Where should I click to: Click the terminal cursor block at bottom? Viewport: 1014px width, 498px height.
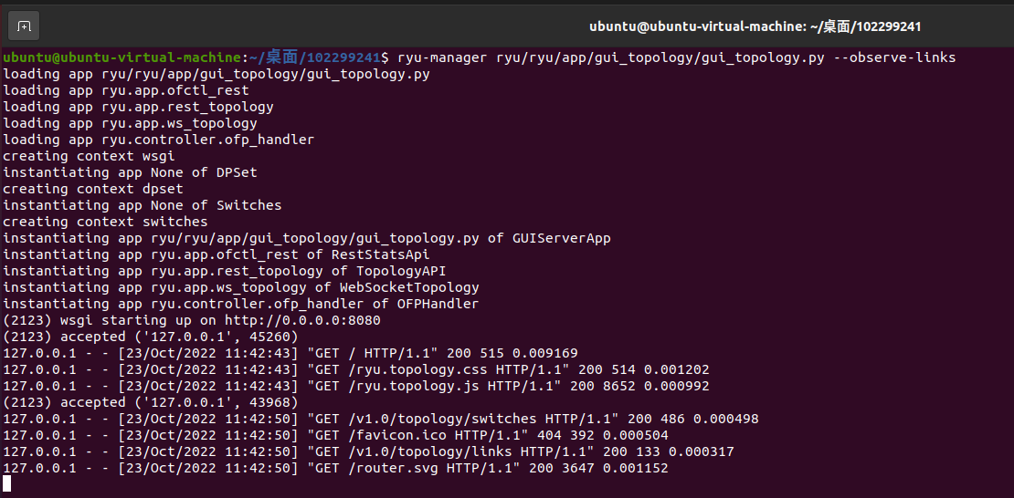click(7, 484)
